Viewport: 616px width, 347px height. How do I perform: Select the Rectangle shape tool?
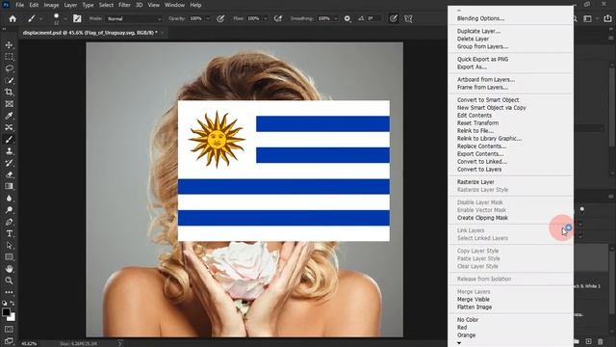coord(9,257)
